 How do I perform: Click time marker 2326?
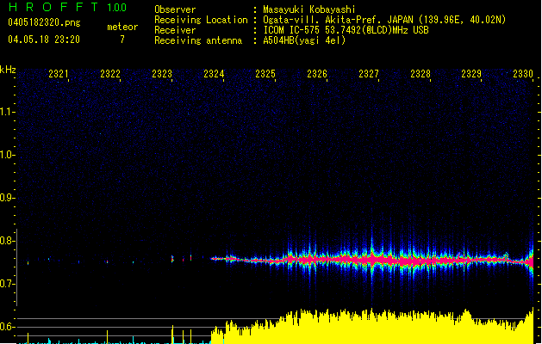pos(317,74)
